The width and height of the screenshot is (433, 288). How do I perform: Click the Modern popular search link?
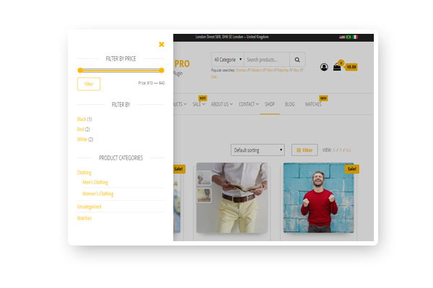256,71
